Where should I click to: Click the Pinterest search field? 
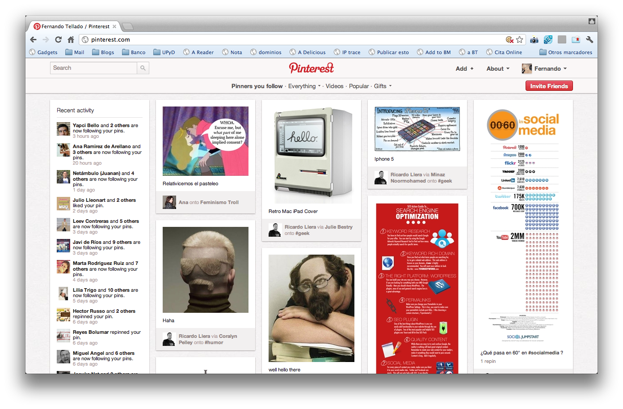pyautogui.click(x=93, y=68)
